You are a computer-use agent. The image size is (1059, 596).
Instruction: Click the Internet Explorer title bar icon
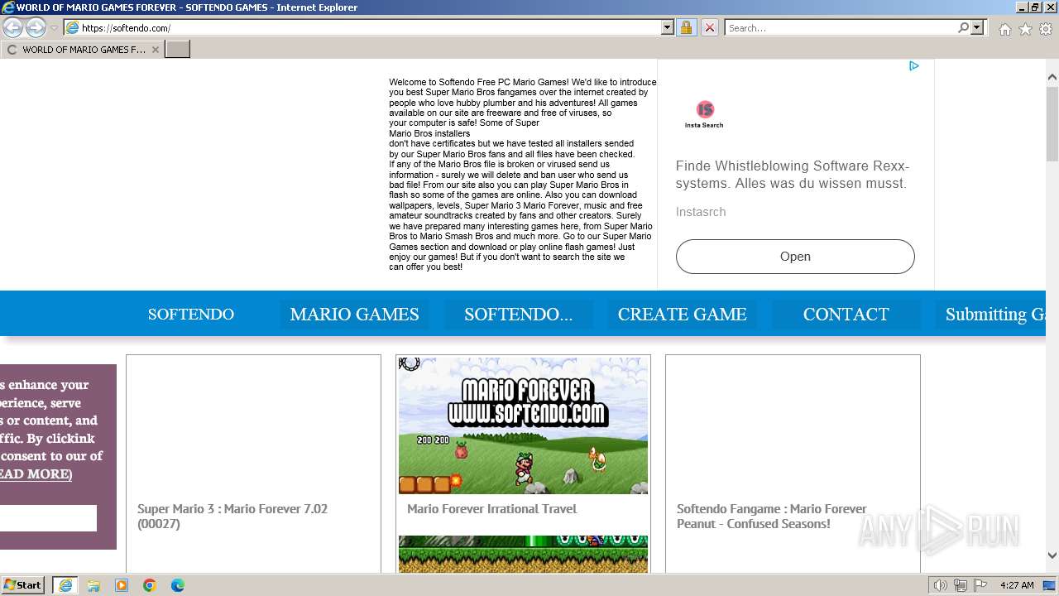[x=7, y=7]
